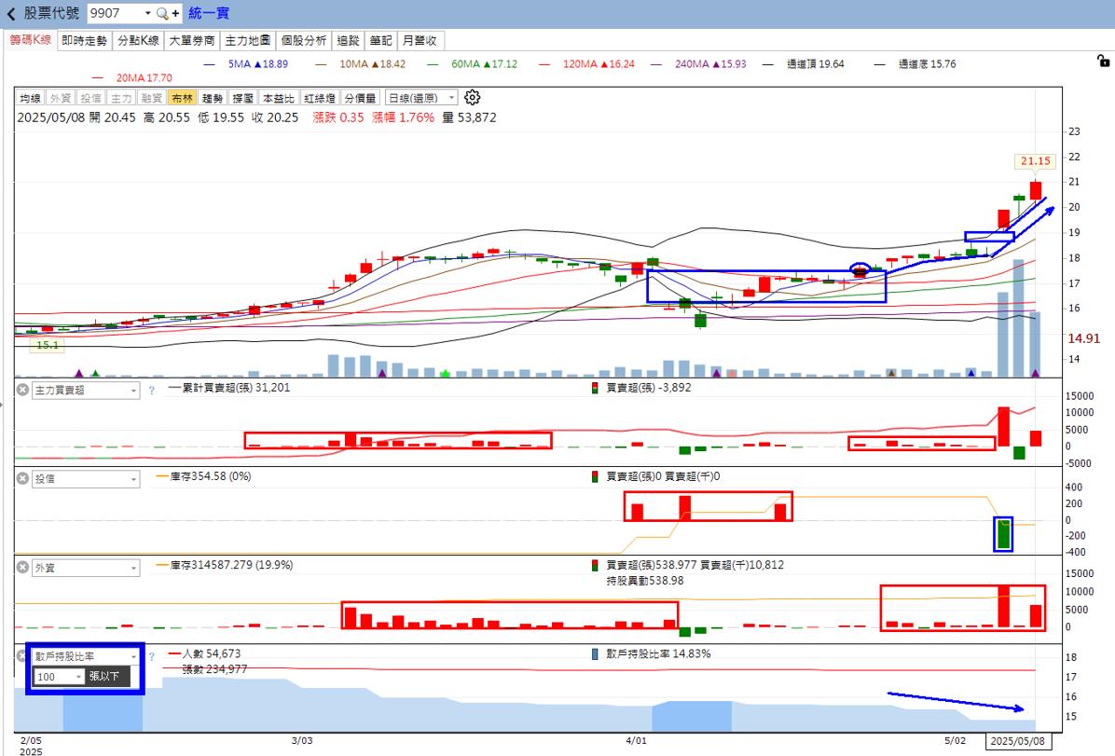Switch to the 月營收 tab

pos(420,40)
